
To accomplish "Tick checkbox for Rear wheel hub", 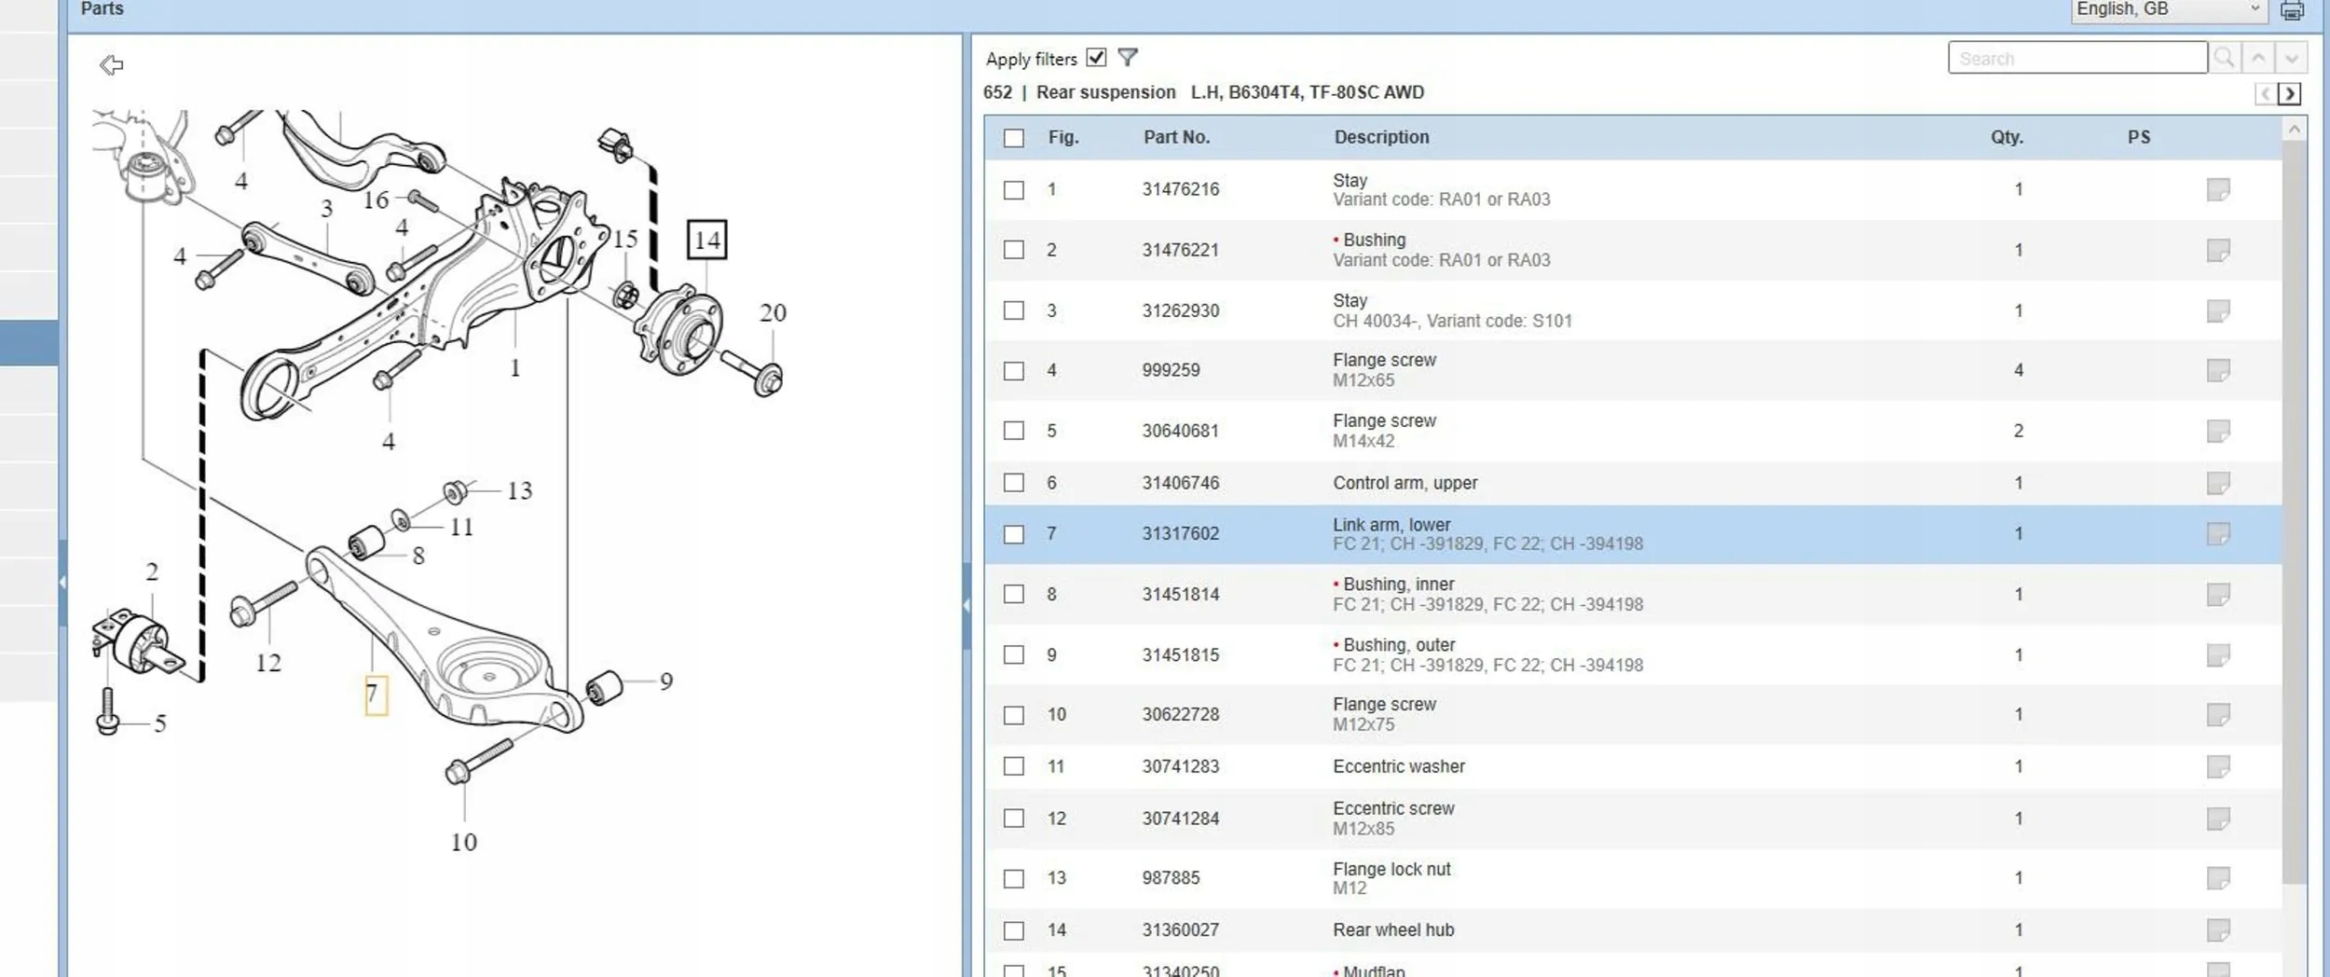I will click(1014, 930).
